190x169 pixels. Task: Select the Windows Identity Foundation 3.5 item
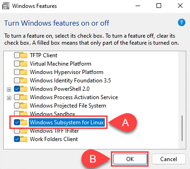[70, 81]
